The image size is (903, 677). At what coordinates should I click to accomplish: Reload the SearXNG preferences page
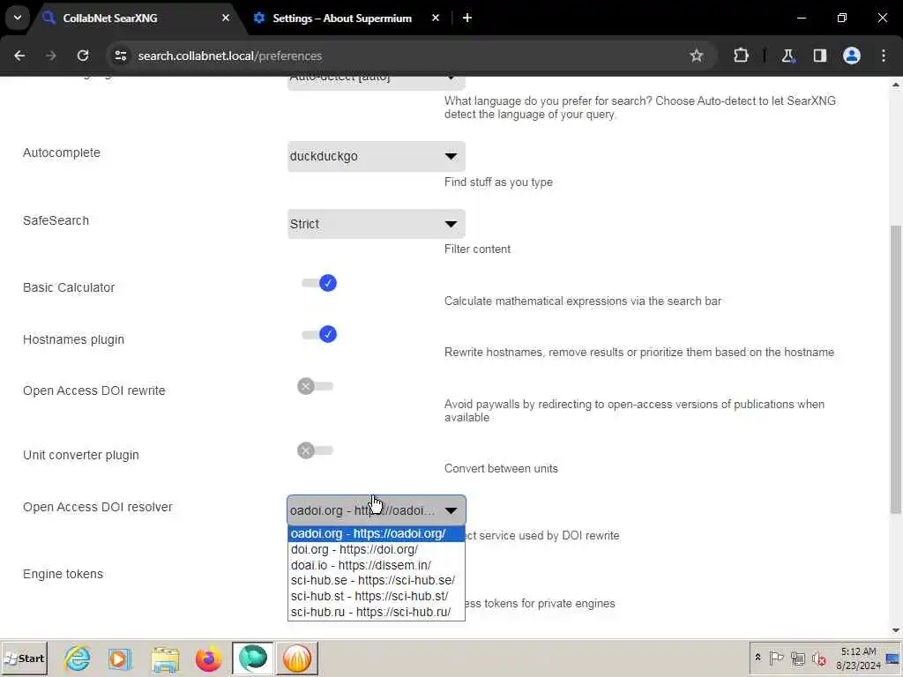83,56
